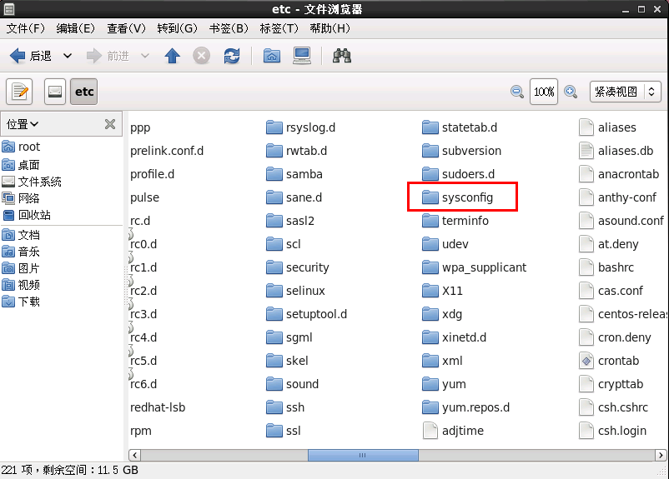Select the ssh folder icon
Screen dimensions: 669x479
(274, 407)
